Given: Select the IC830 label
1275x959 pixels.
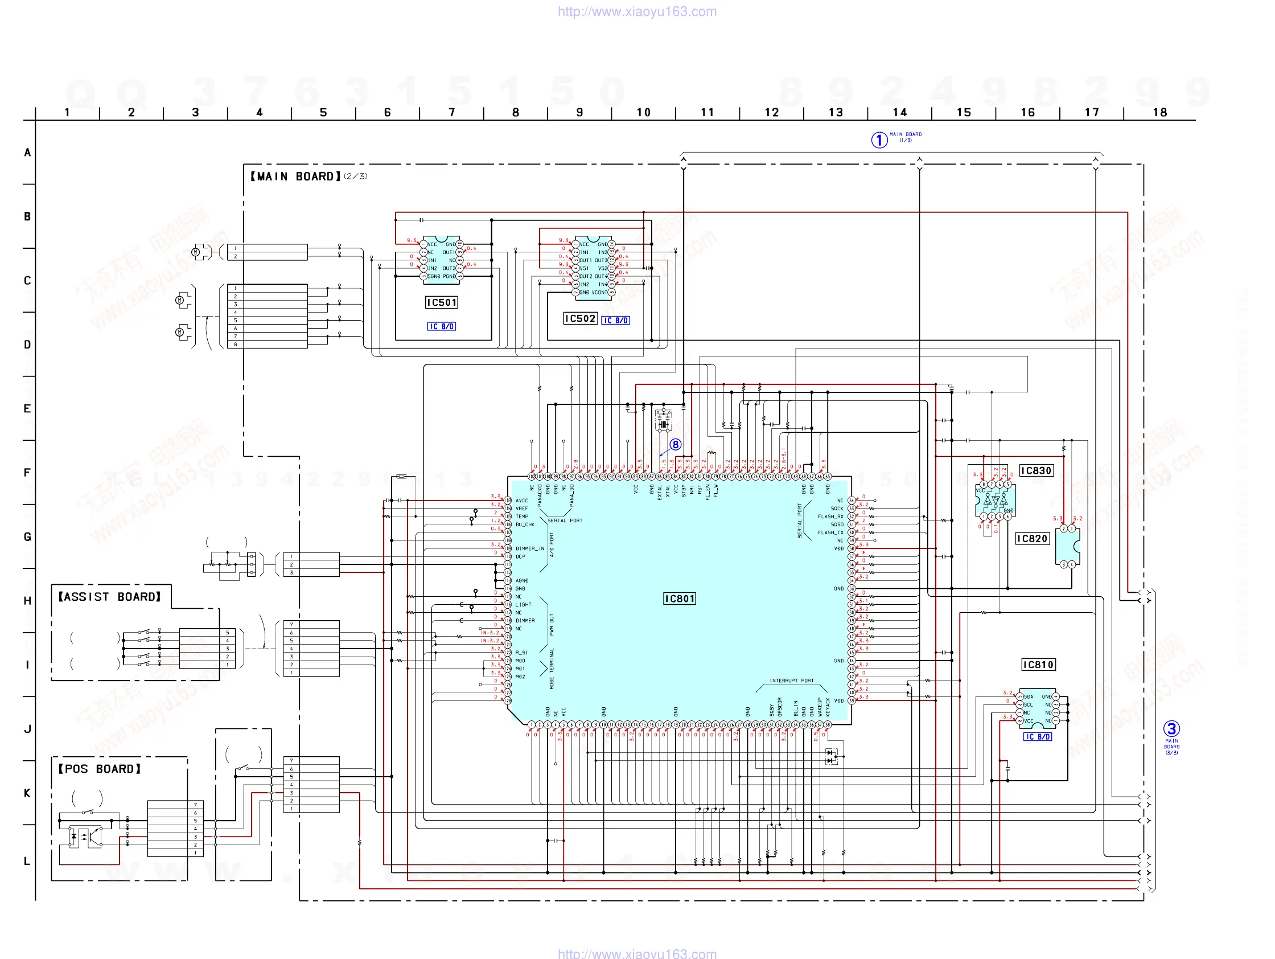Looking at the screenshot, I should coord(1037,470).
